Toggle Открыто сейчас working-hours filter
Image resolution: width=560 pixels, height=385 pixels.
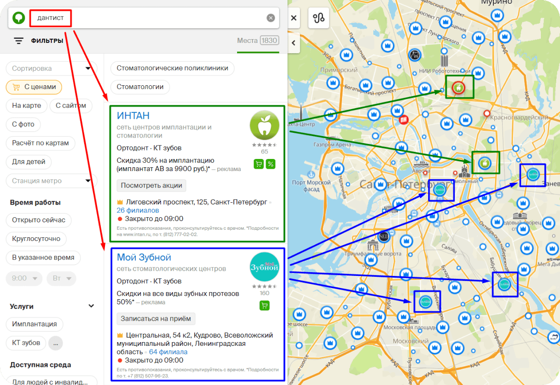point(39,220)
